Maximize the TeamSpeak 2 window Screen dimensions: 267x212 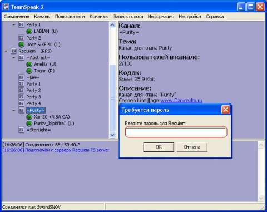click(x=251, y=7)
